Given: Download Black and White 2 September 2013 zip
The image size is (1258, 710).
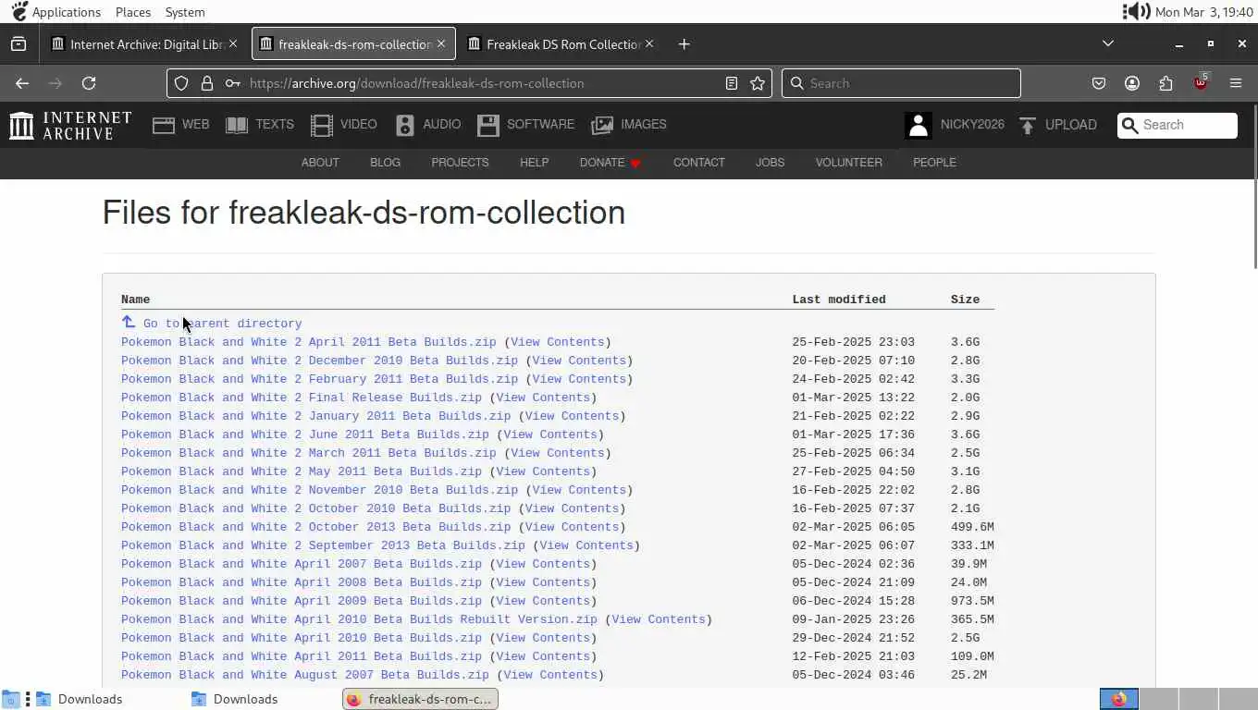Looking at the screenshot, I should click(x=323, y=545).
